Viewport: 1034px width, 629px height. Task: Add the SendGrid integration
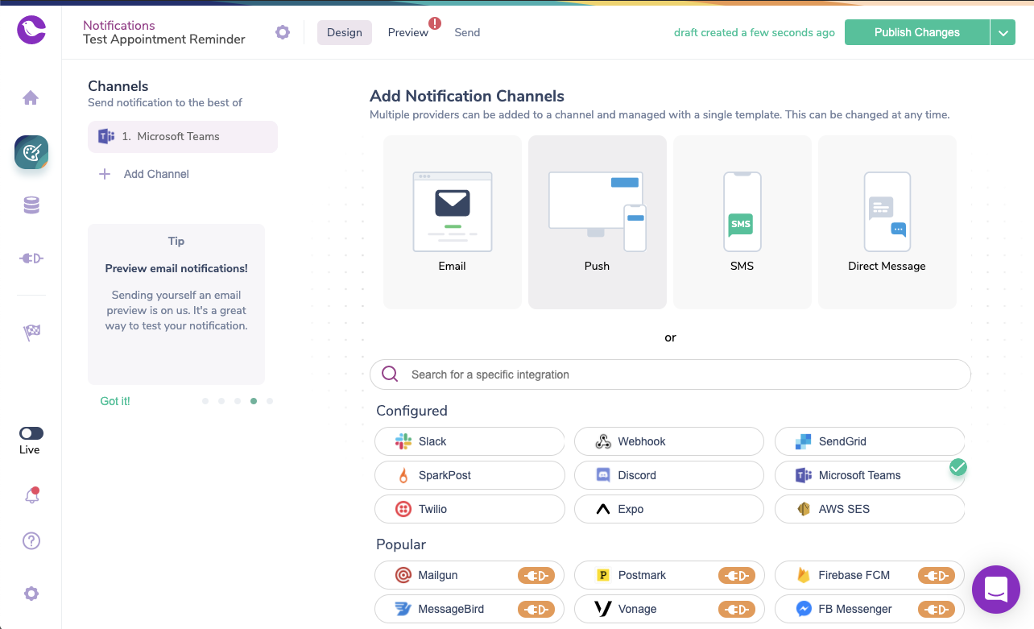[870, 441]
